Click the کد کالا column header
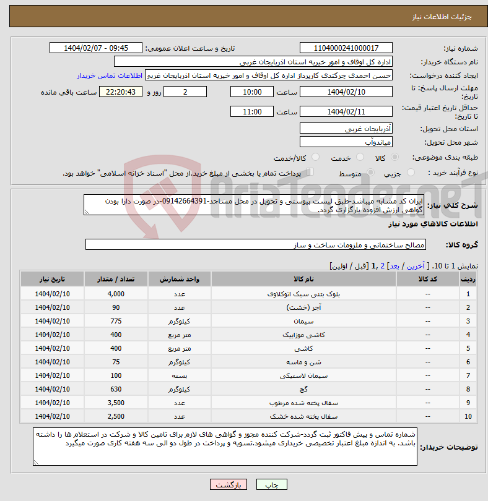Viewport: 488px width, 501px height. 427,279
